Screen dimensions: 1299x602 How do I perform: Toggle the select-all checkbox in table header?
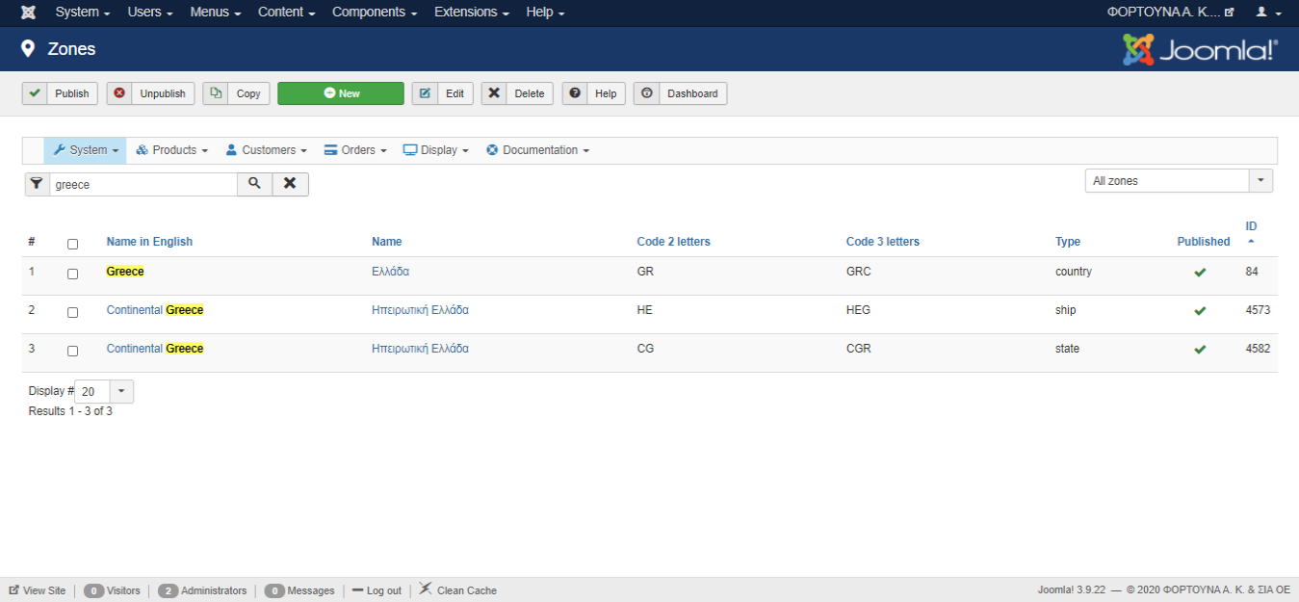point(72,244)
